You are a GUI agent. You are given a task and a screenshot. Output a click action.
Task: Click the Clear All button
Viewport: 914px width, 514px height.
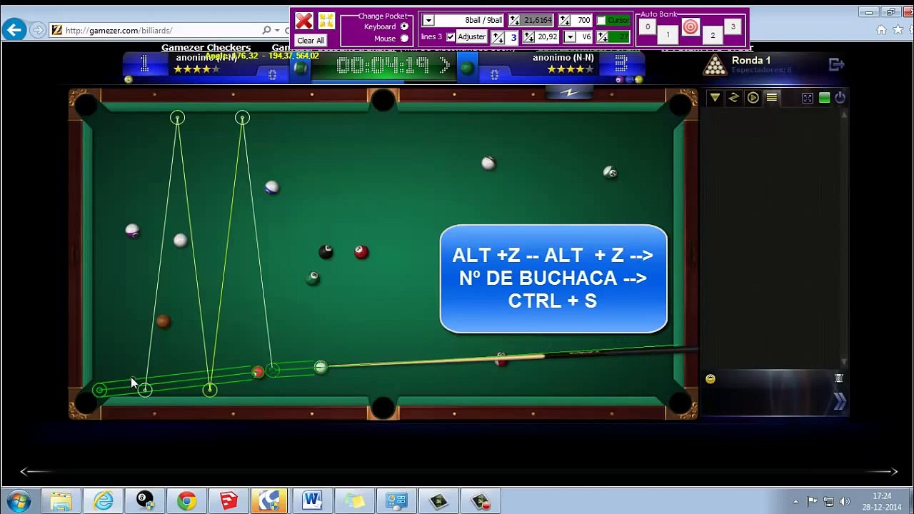(x=311, y=41)
